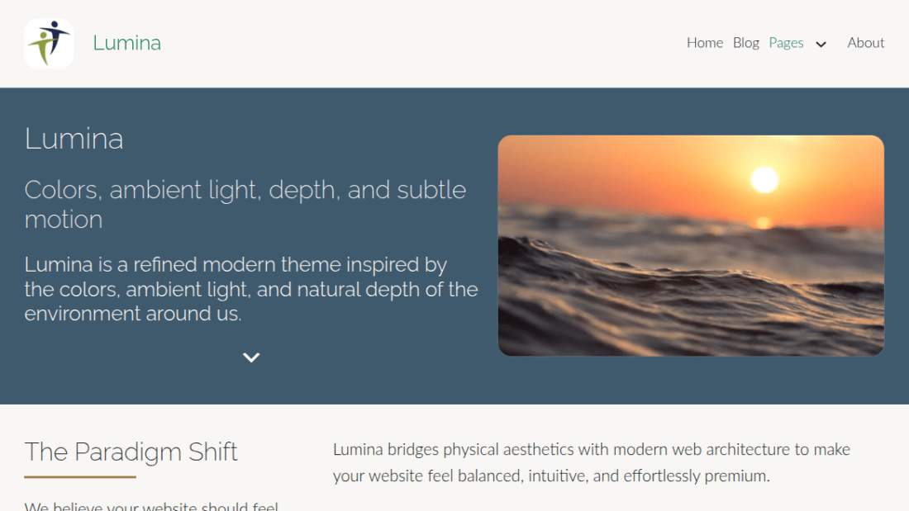Click the white Lumina hero heading
Screen dimensions: 909x511
[x=74, y=139]
